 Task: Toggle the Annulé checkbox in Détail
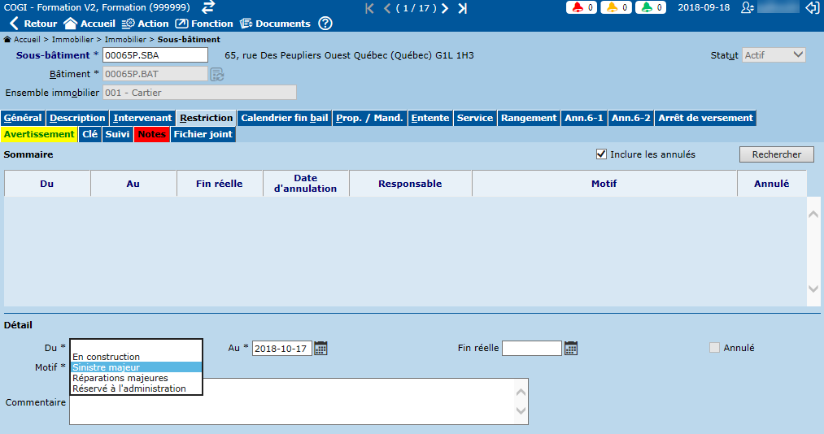click(715, 348)
